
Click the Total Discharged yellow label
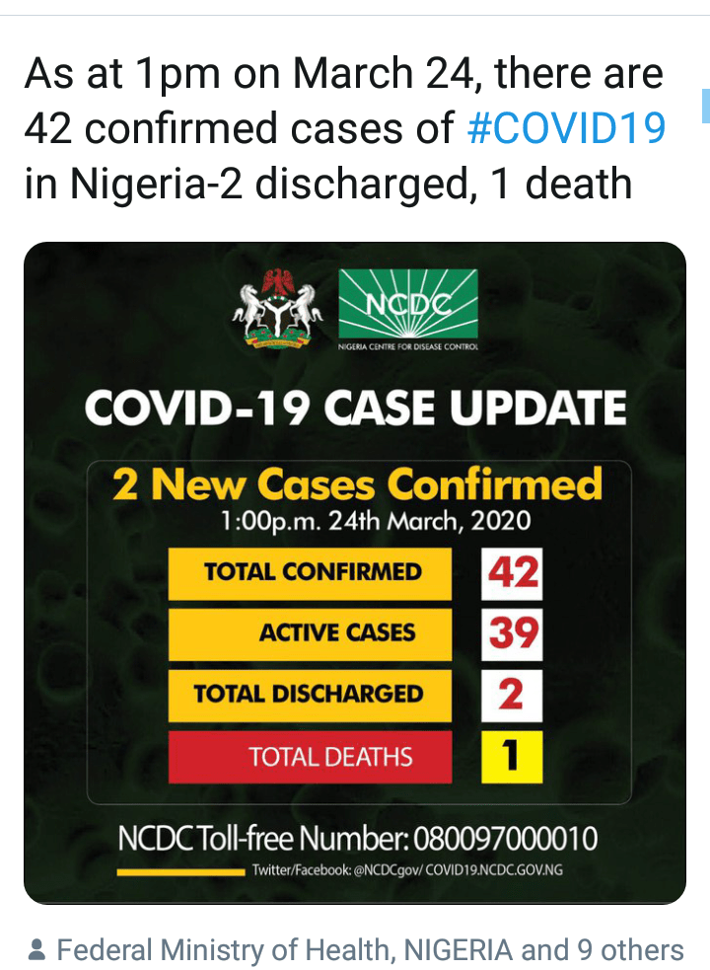tap(311, 694)
